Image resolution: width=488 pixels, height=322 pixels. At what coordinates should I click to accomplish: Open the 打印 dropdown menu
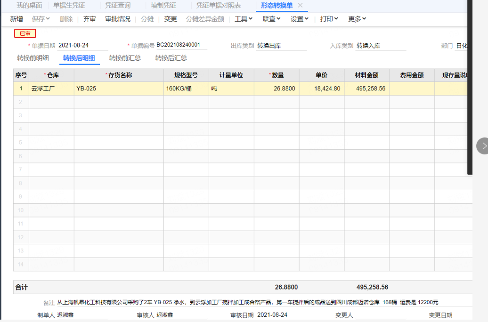tap(329, 19)
